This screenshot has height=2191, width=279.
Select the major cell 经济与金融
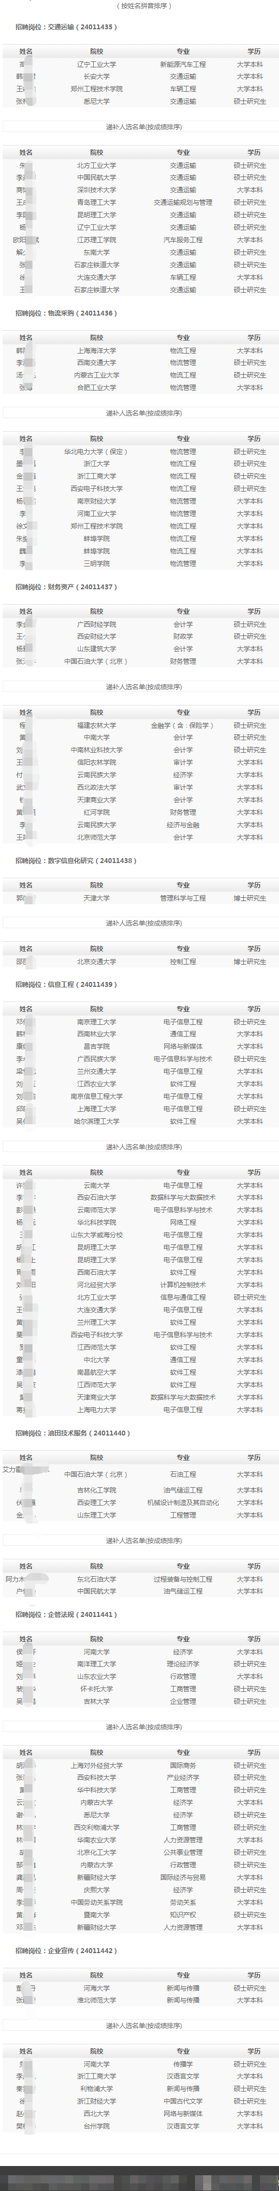tap(183, 825)
